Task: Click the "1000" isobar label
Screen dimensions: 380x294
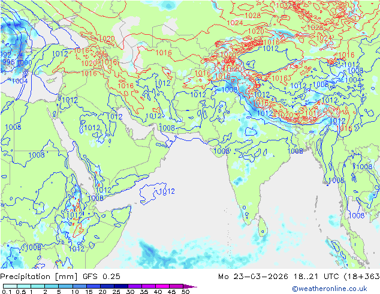Action: point(24,62)
